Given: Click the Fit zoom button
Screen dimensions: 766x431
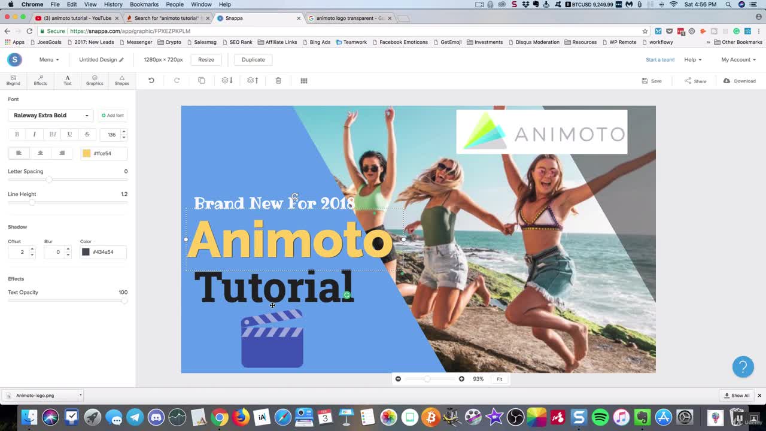Looking at the screenshot, I should (x=499, y=379).
